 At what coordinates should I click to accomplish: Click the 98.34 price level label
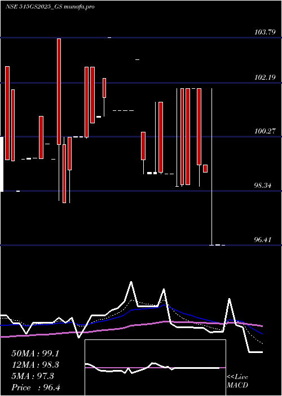pyautogui.click(x=263, y=186)
